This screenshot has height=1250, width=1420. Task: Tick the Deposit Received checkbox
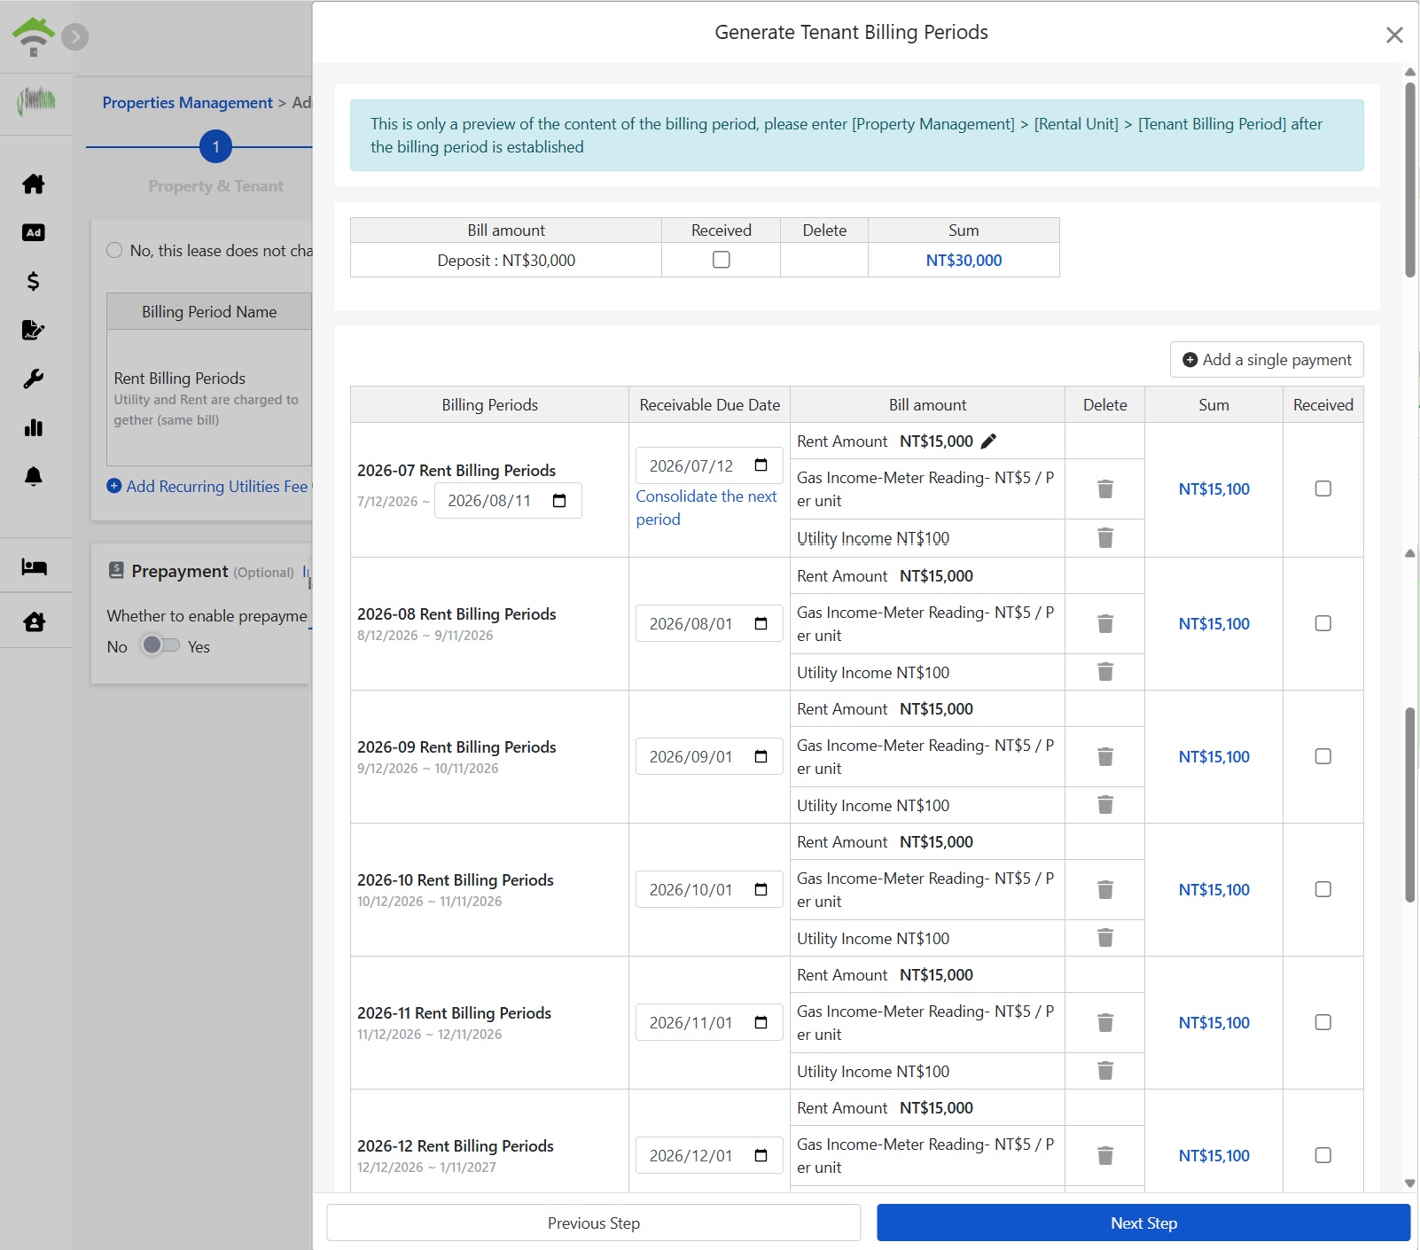pos(722,260)
